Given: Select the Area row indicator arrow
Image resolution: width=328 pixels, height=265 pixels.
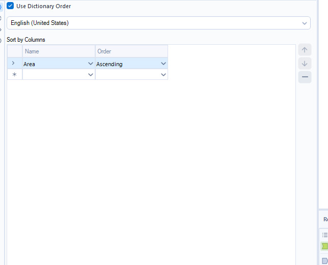Looking at the screenshot, I should (13, 63).
